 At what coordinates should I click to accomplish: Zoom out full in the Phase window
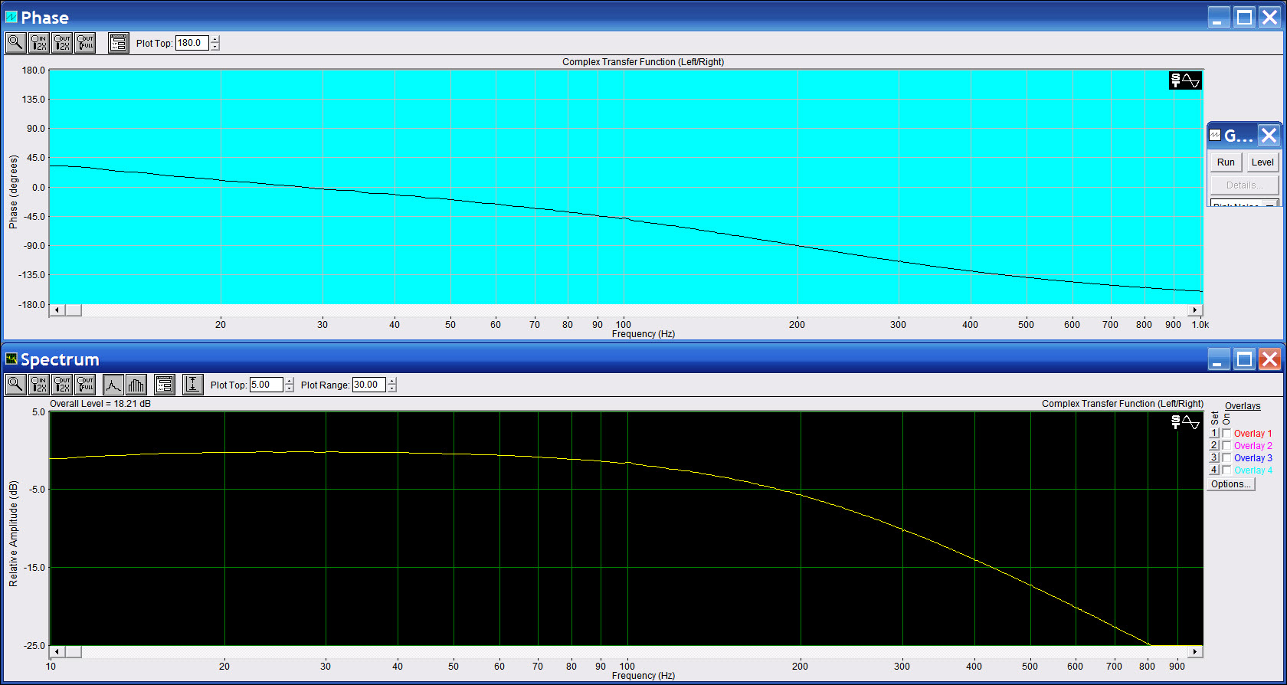click(x=85, y=43)
